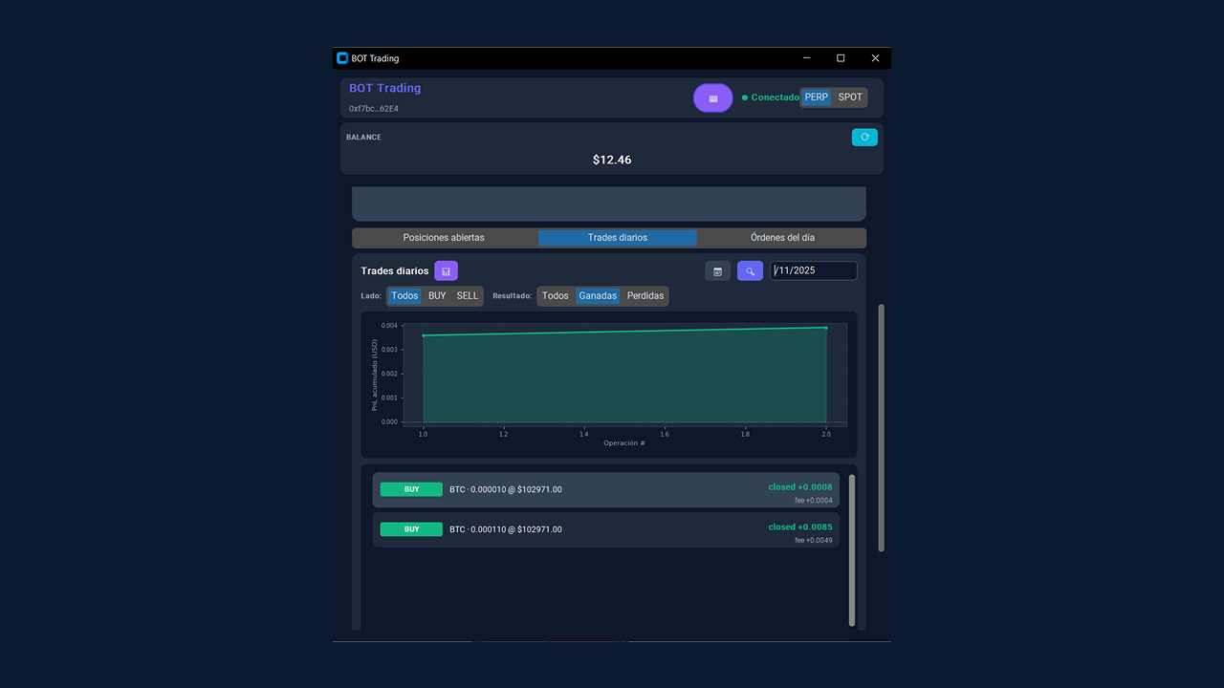Select the Ganadas result filter
Image resolution: width=1224 pixels, height=688 pixels.
tap(598, 296)
